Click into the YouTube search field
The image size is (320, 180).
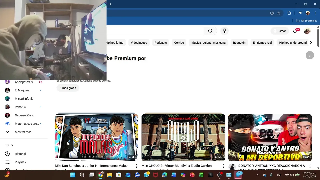tap(155, 31)
